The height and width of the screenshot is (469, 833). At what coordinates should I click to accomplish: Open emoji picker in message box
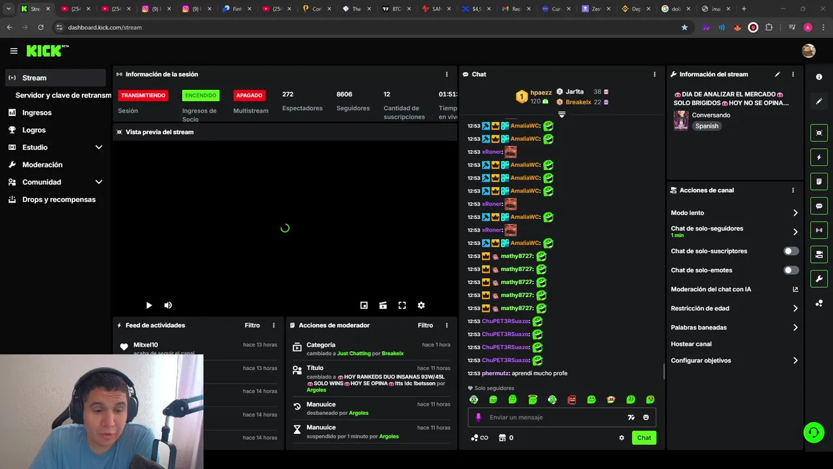coord(646,418)
